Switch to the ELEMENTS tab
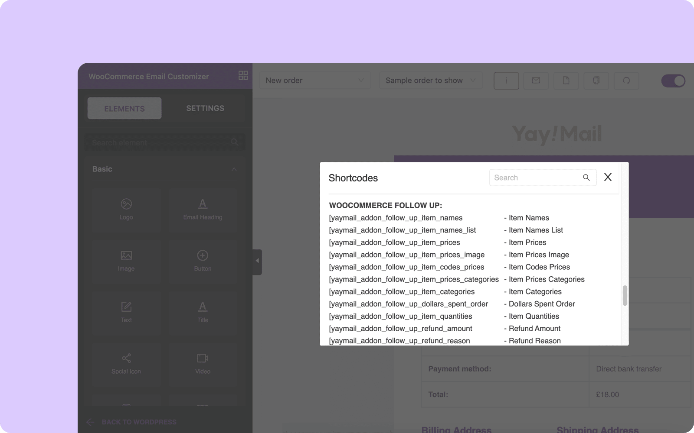Screen dimensions: 694x433 point(124,108)
